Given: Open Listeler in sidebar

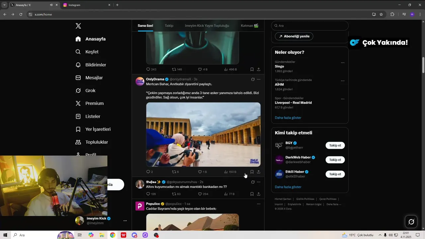Looking at the screenshot, I should click(x=88, y=117).
